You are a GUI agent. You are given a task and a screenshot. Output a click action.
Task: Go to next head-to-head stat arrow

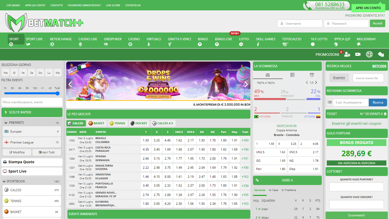pos(316,83)
